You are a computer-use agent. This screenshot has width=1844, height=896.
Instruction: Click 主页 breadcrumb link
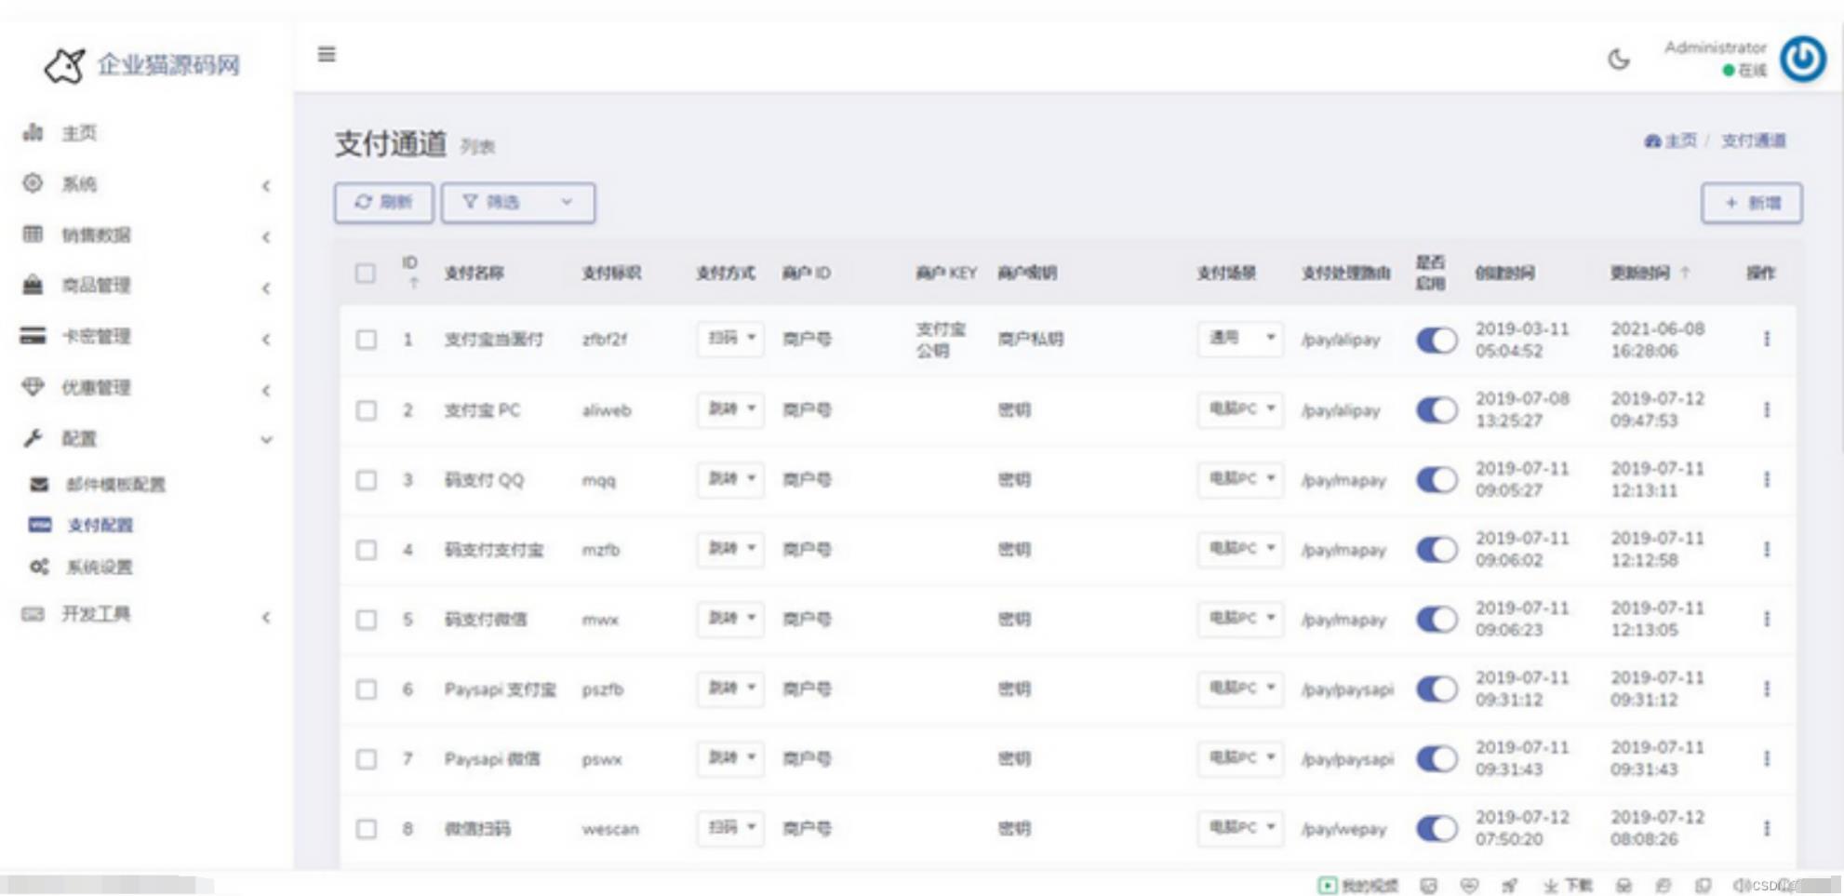click(1672, 140)
